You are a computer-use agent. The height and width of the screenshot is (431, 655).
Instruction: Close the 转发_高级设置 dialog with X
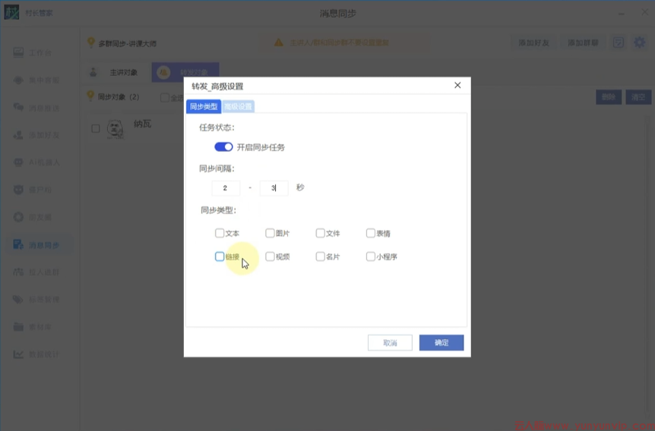point(457,86)
